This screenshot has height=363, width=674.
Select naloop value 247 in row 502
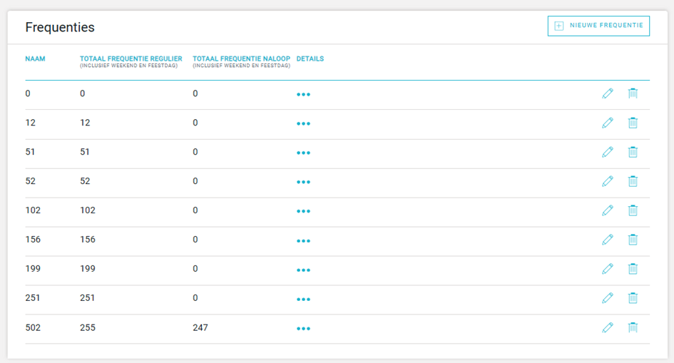[200, 327]
